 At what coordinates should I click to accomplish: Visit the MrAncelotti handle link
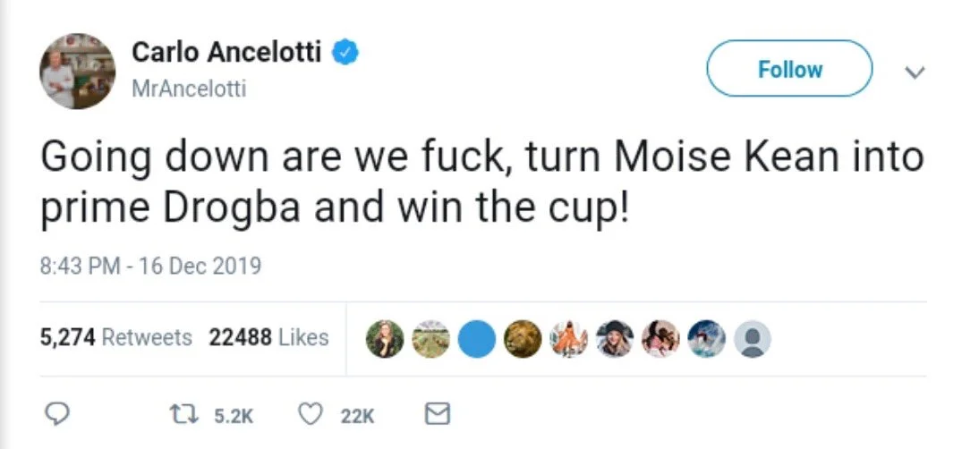pyautogui.click(x=189, y=89)
